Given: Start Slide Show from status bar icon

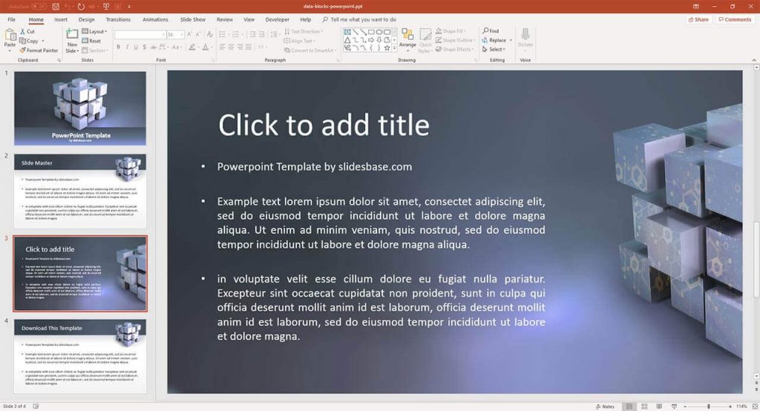Looking at the screenshot, I should pos(673,407).
